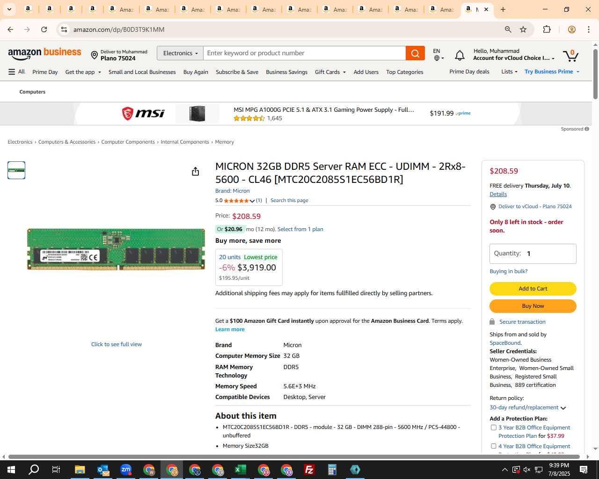Open the browser extensions puzzle icon
599x479 pixels.
pos(547,29)
